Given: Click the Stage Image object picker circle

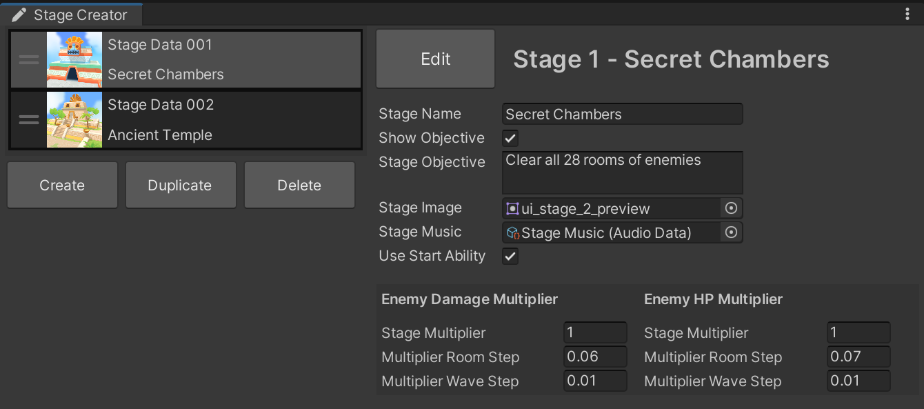Looking at the screenshot, I should [732, 208].
